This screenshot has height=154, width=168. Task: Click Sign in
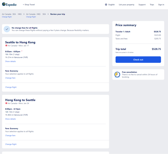(161, 4)
